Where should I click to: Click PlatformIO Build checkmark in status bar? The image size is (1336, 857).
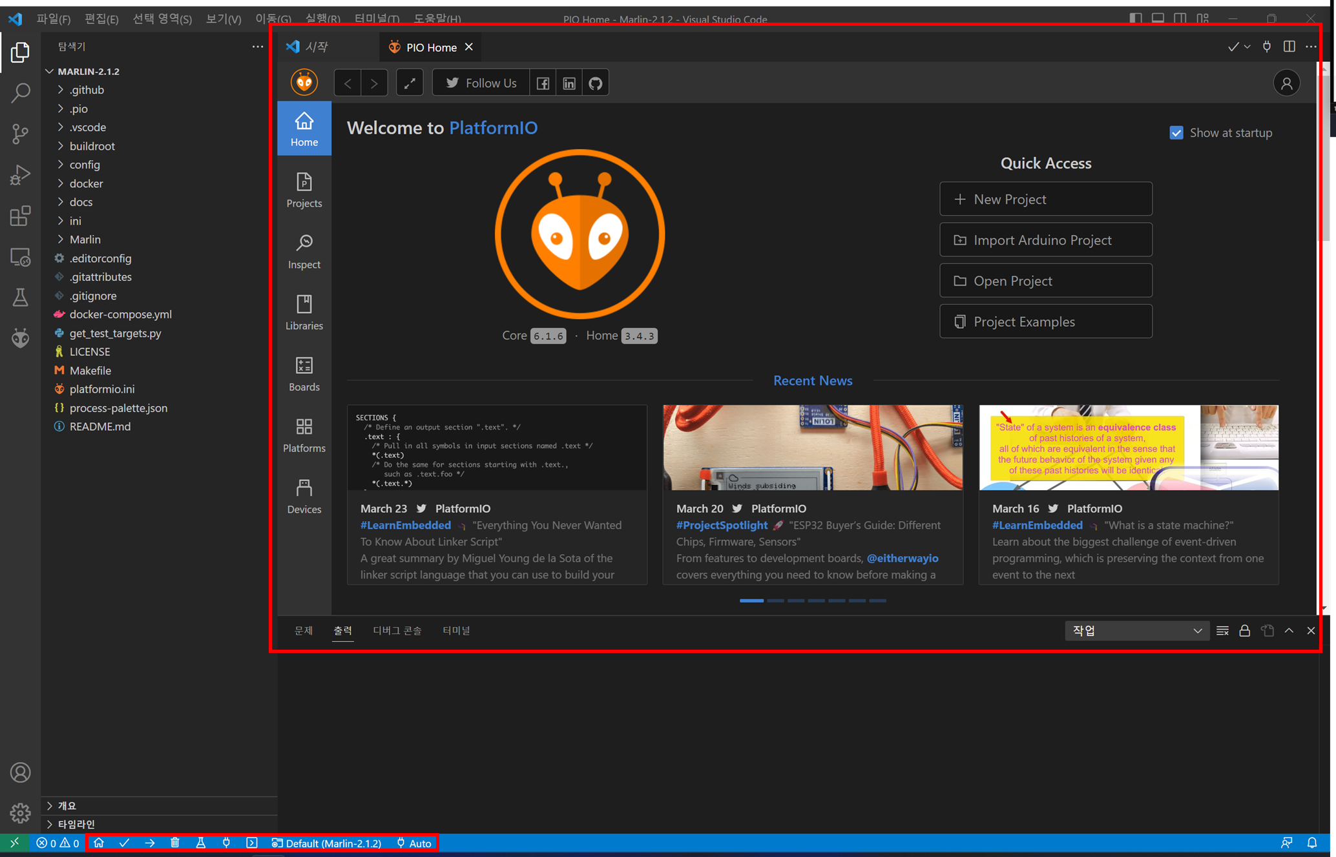tap(124, 843)
